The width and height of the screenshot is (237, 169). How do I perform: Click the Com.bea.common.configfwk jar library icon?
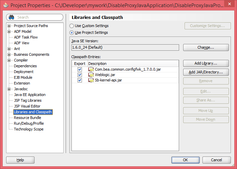click(x=91, y=69)
